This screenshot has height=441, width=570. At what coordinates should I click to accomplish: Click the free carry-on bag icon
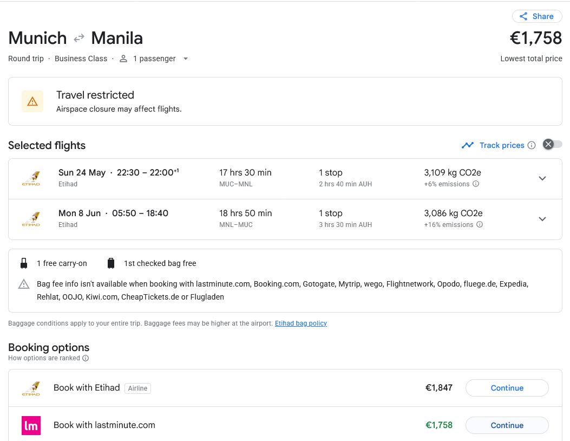click(24, 263)
